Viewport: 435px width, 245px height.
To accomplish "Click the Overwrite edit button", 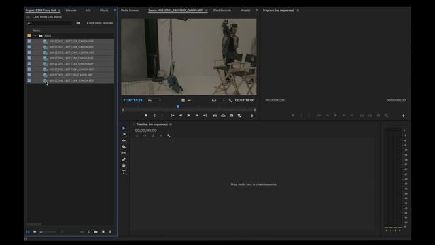I will click(x=223, y=116).
